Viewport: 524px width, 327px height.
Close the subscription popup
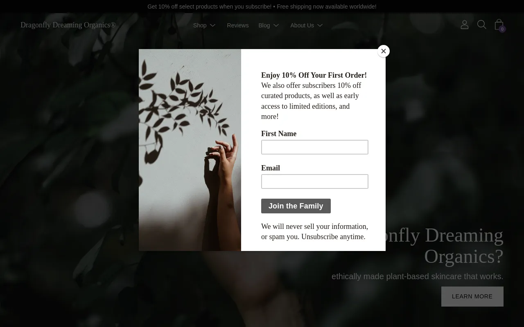click(384, 51)
